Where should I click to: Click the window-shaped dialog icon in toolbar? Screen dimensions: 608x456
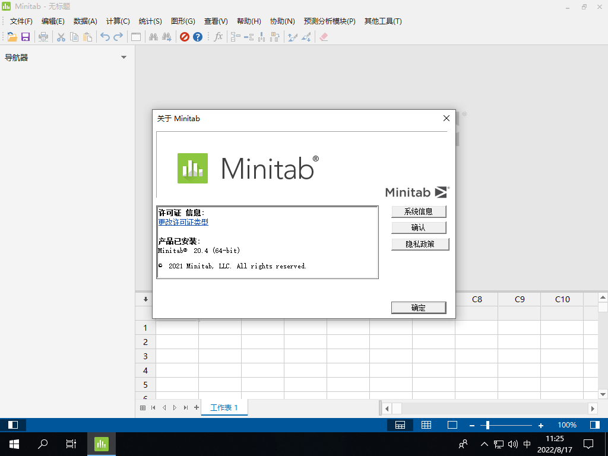click(136, 37)
